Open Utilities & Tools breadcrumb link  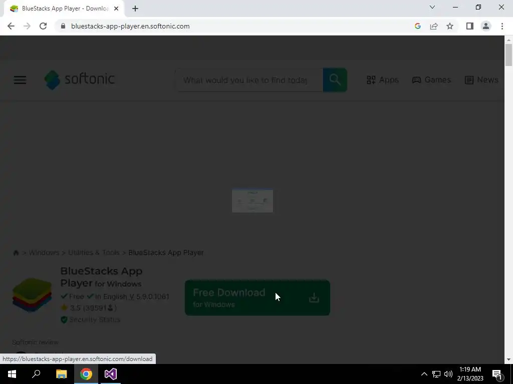[x=94, y=252]
